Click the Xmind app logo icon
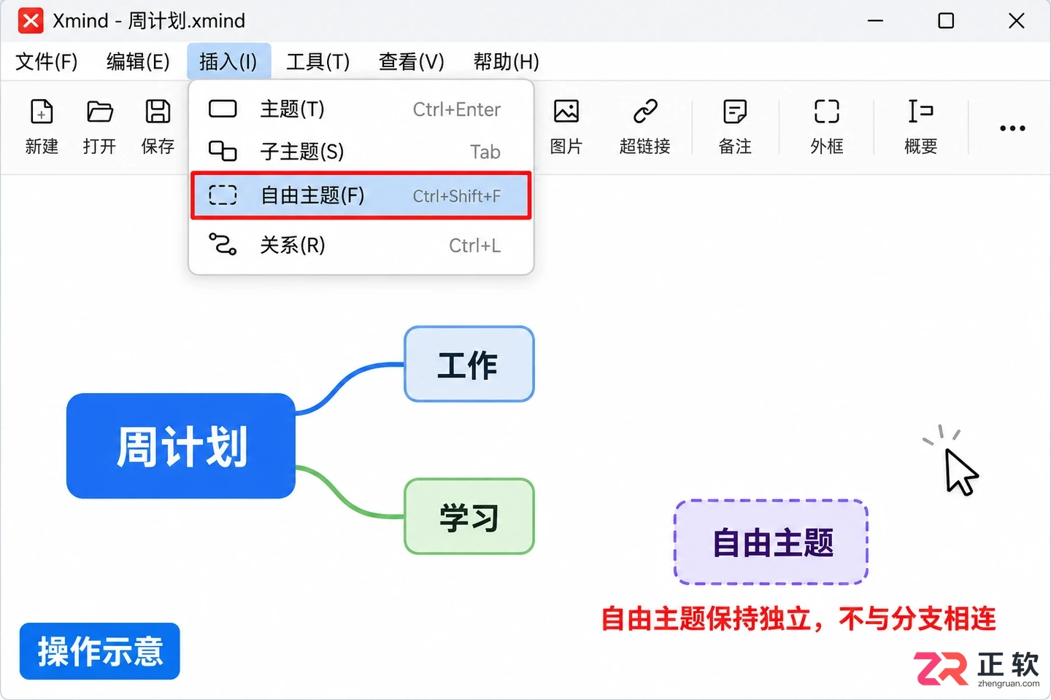Screen dimensions: 1051x700 (31, 20)
